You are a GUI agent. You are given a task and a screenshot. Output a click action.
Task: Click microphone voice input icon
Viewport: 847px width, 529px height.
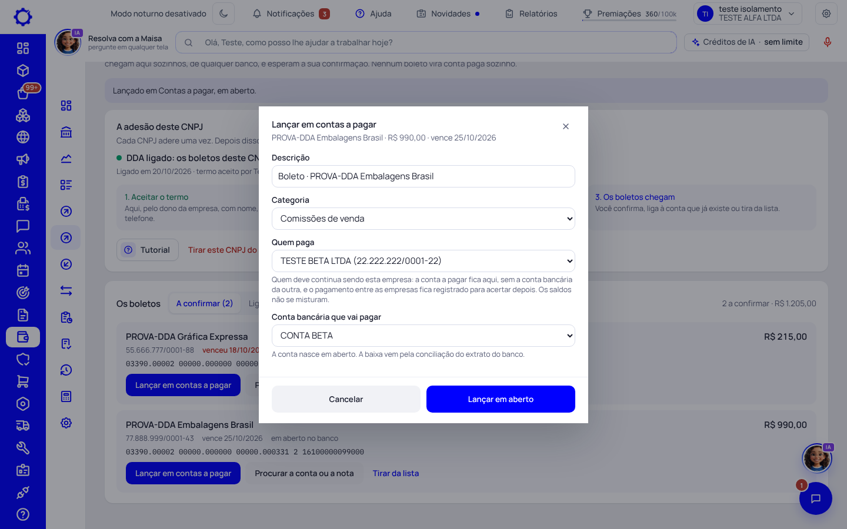point(828,42)
